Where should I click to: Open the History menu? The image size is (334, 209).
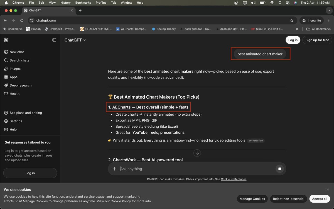click(x=65, y=3)
